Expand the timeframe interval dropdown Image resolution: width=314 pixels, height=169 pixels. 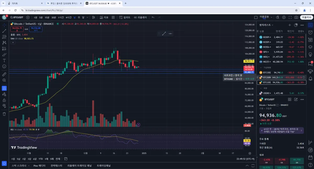pos(87,17)
